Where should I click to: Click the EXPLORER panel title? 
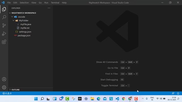click(16, 8)
